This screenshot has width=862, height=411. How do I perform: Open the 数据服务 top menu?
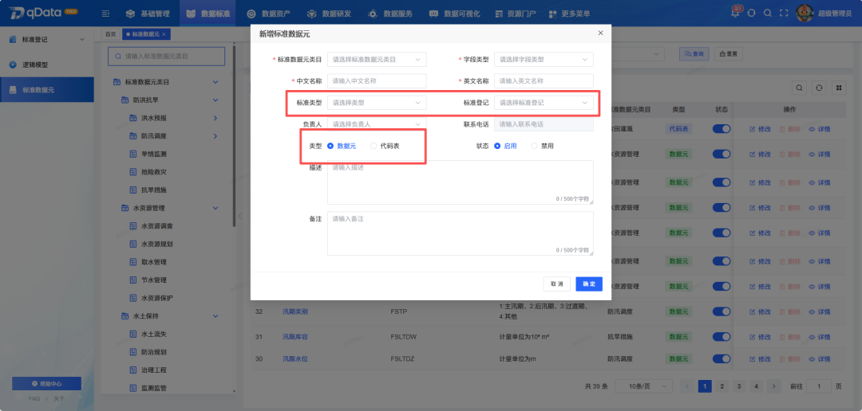coord(389,14)
